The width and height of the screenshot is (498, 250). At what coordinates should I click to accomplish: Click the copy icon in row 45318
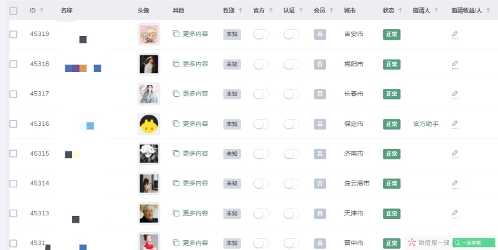pyautogui.click(x=176, y=64)
